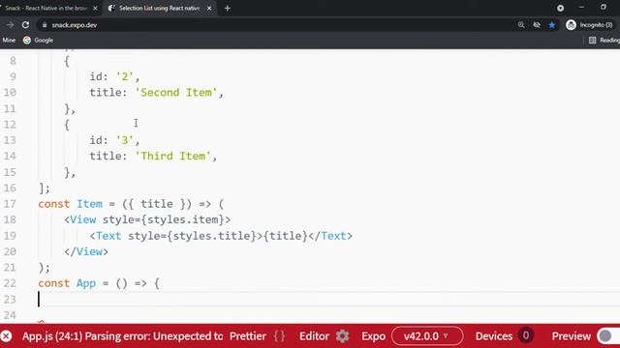Click 'Second Item' string on line 10

pos(176,93)
